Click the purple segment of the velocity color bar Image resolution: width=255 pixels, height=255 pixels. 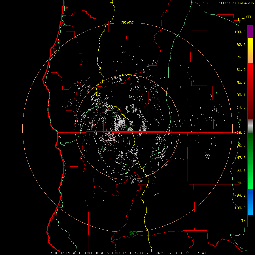point(250,31)
